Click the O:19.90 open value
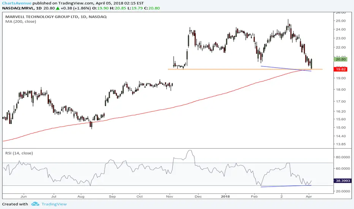 100,8
